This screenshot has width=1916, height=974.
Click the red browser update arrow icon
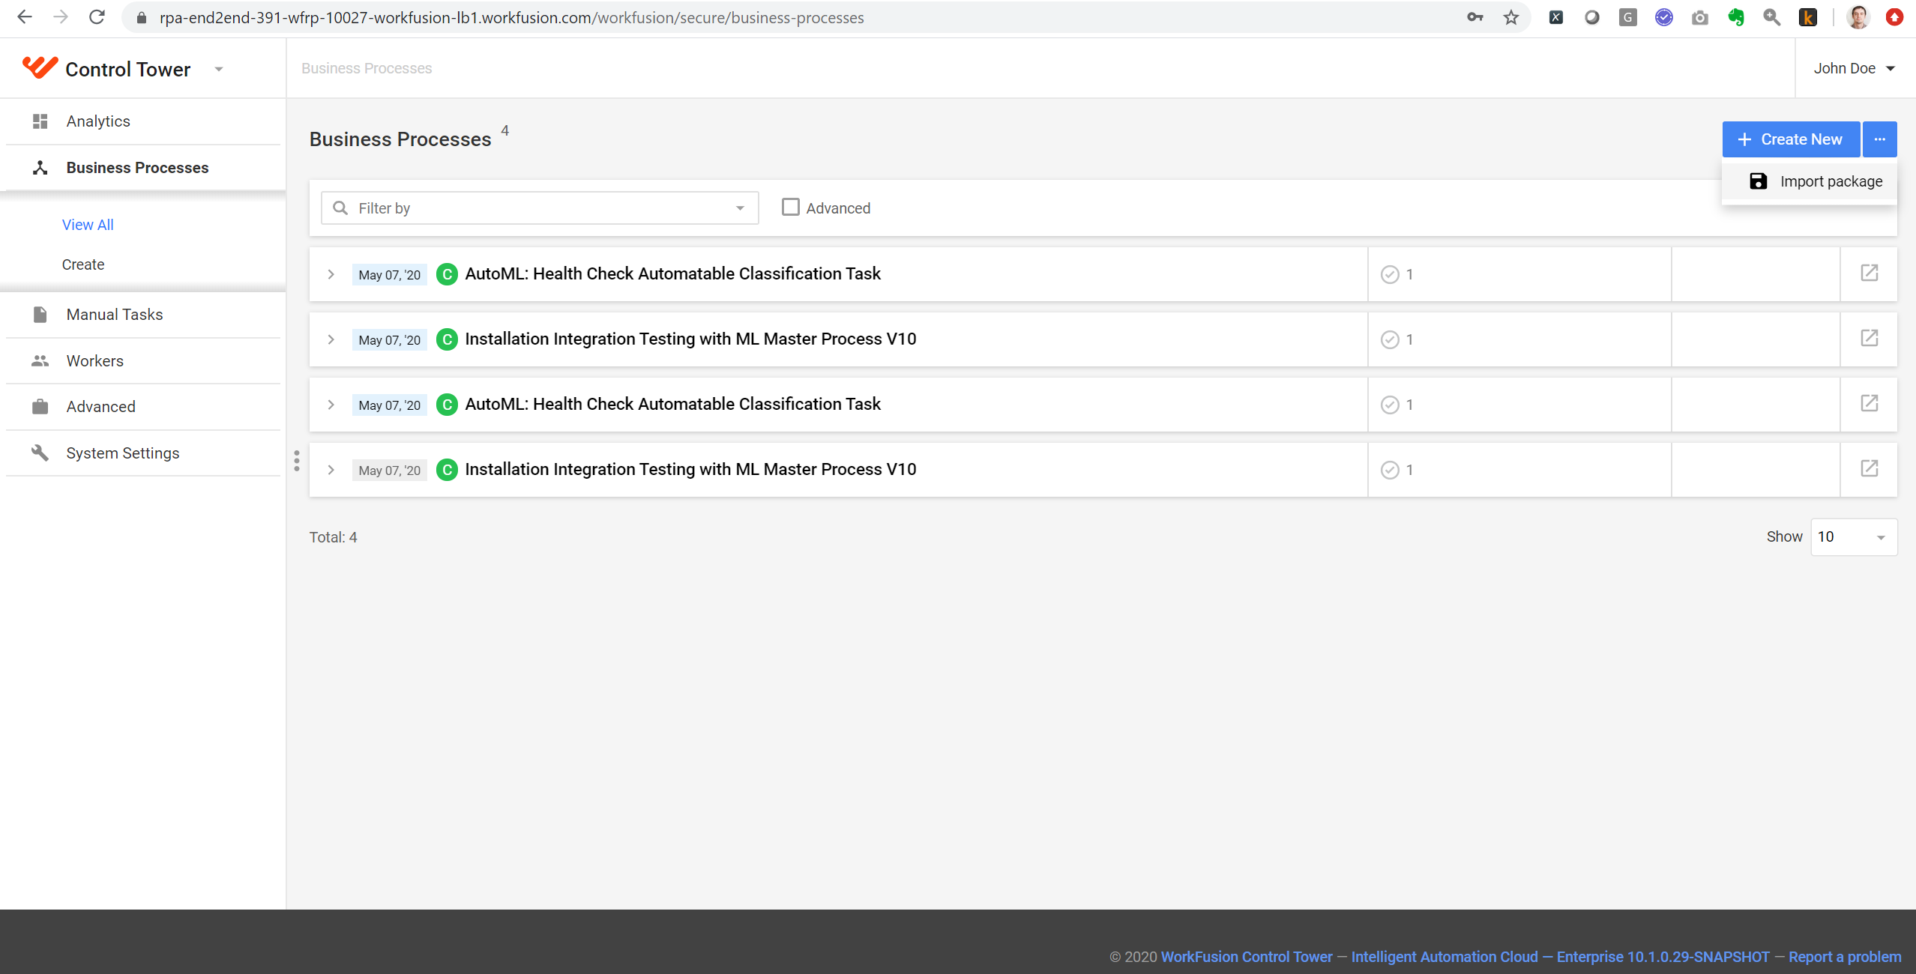tap(1894, 17)
